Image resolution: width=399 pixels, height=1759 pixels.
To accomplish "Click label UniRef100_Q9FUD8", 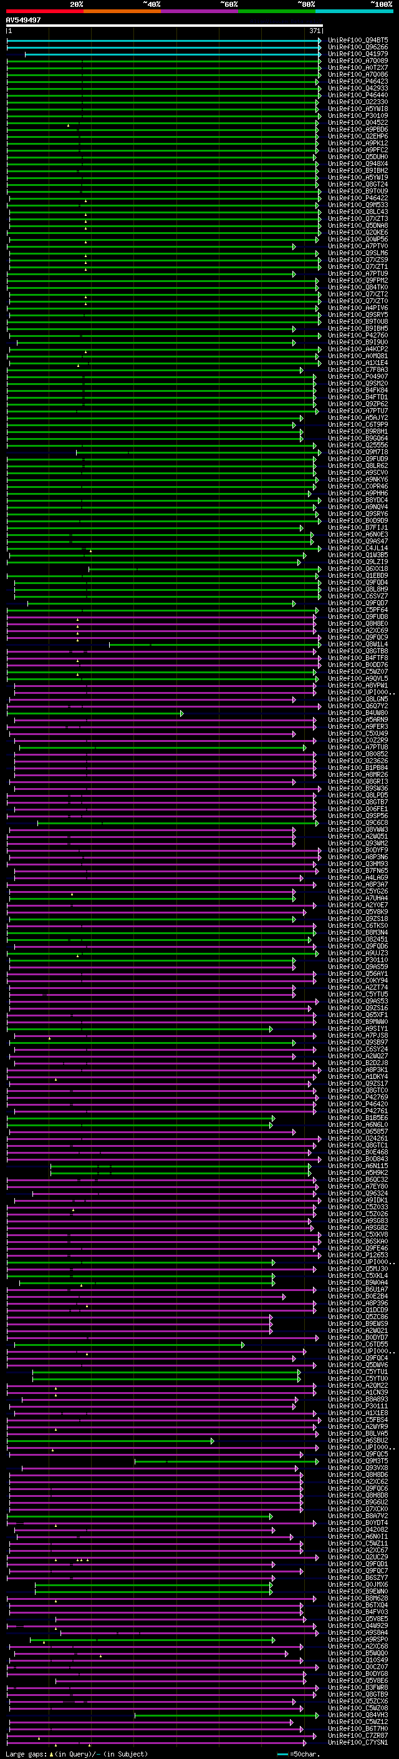I will point(358,617).
